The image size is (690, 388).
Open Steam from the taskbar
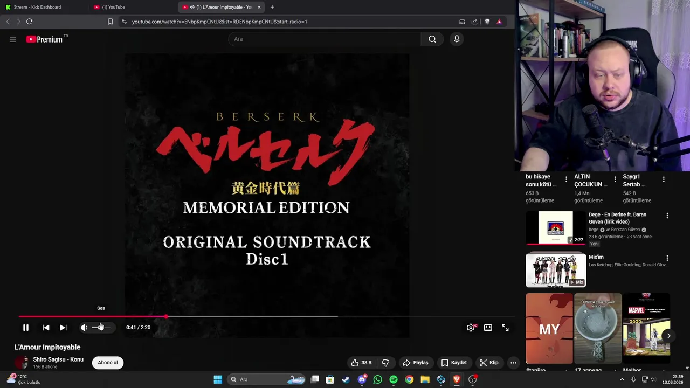click(346, 379)
